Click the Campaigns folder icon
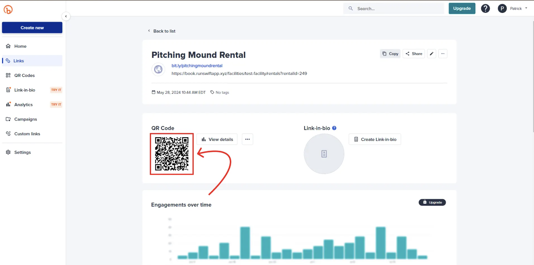This screenshot has width=534, height=265. click(8, 119)
